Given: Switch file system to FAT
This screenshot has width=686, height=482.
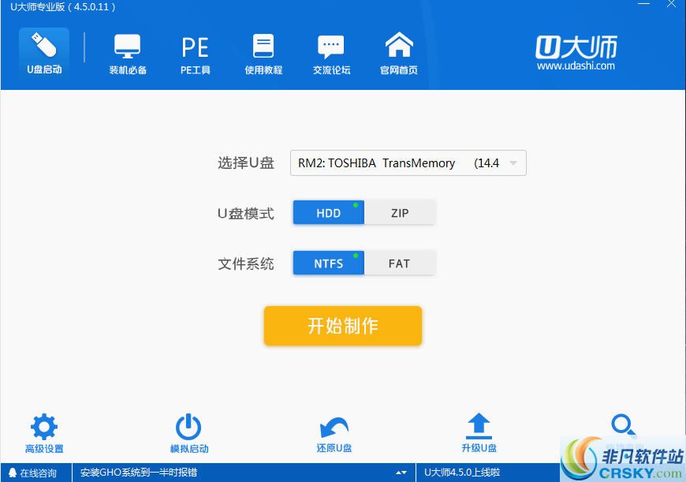Looking at the screenshot, I should tap(400, 263).
